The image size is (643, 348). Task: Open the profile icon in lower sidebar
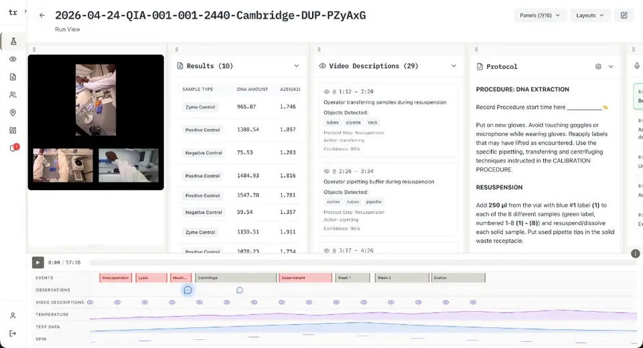(13, 315)
